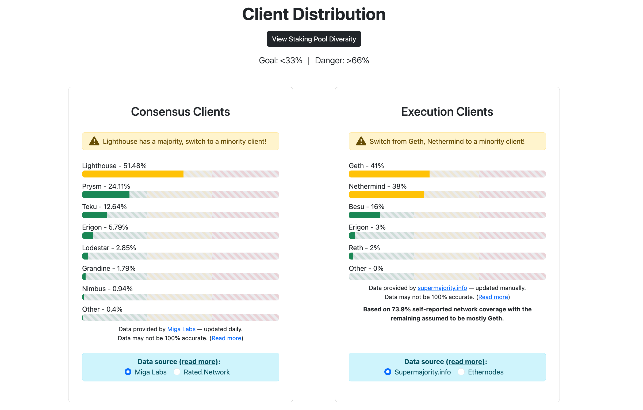
Task: Click the Prysm 24.11% progress bar
Action: point(181,195)
